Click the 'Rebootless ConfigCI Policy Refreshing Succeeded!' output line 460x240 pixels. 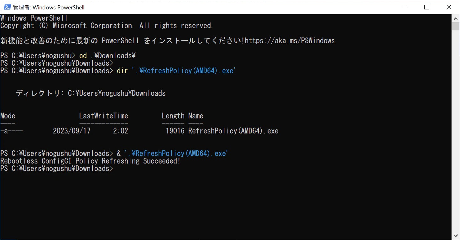pos(91,161)
